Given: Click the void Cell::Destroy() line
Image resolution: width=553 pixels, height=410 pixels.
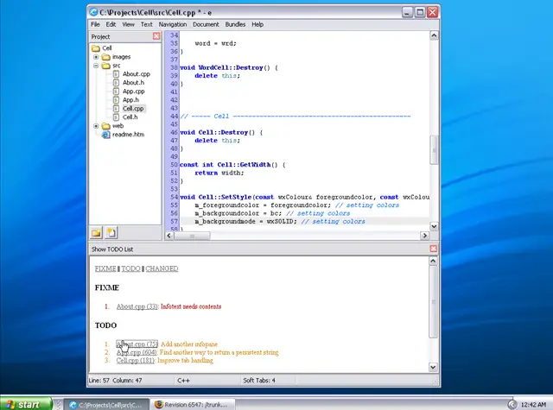Looking at the screenshot, I should 221,132.
